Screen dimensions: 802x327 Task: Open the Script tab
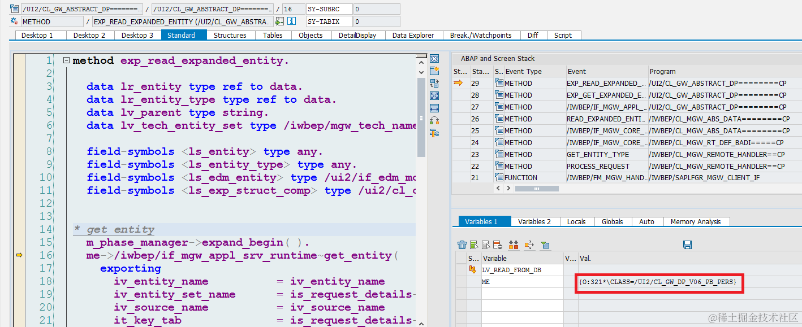(563, 35)
